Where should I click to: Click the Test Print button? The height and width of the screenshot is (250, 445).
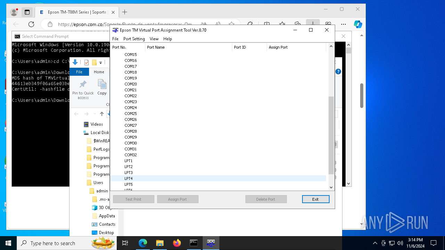[133, 199]
